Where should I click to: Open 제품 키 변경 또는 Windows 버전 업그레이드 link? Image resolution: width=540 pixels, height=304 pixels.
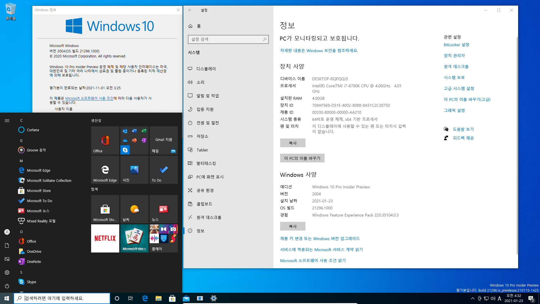pos(320,239)
